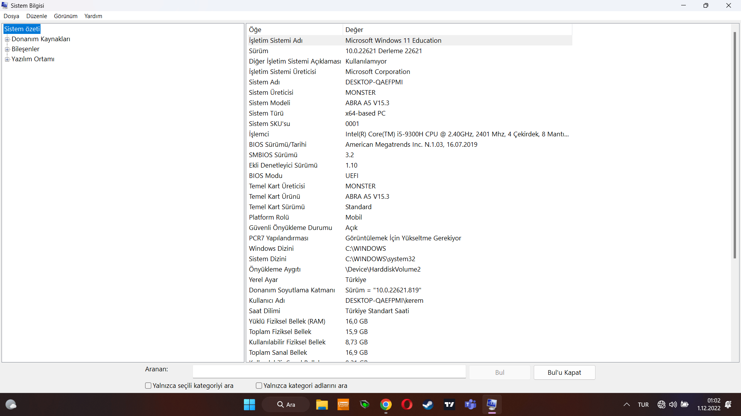This screenshot has width=741, height=416.
Task: Click the İşlemci row label
Action: click(259, 134)
